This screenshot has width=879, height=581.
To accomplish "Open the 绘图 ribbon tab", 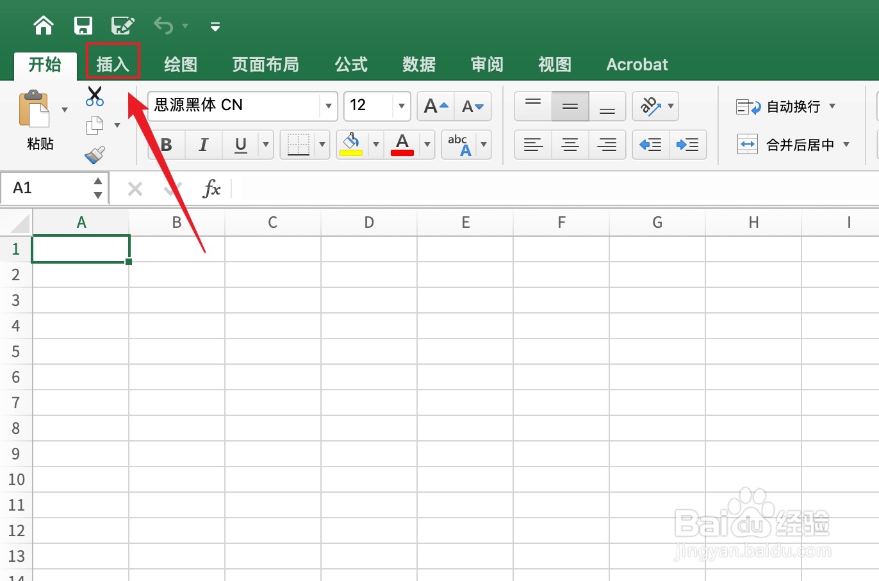I will coord(181,65).
